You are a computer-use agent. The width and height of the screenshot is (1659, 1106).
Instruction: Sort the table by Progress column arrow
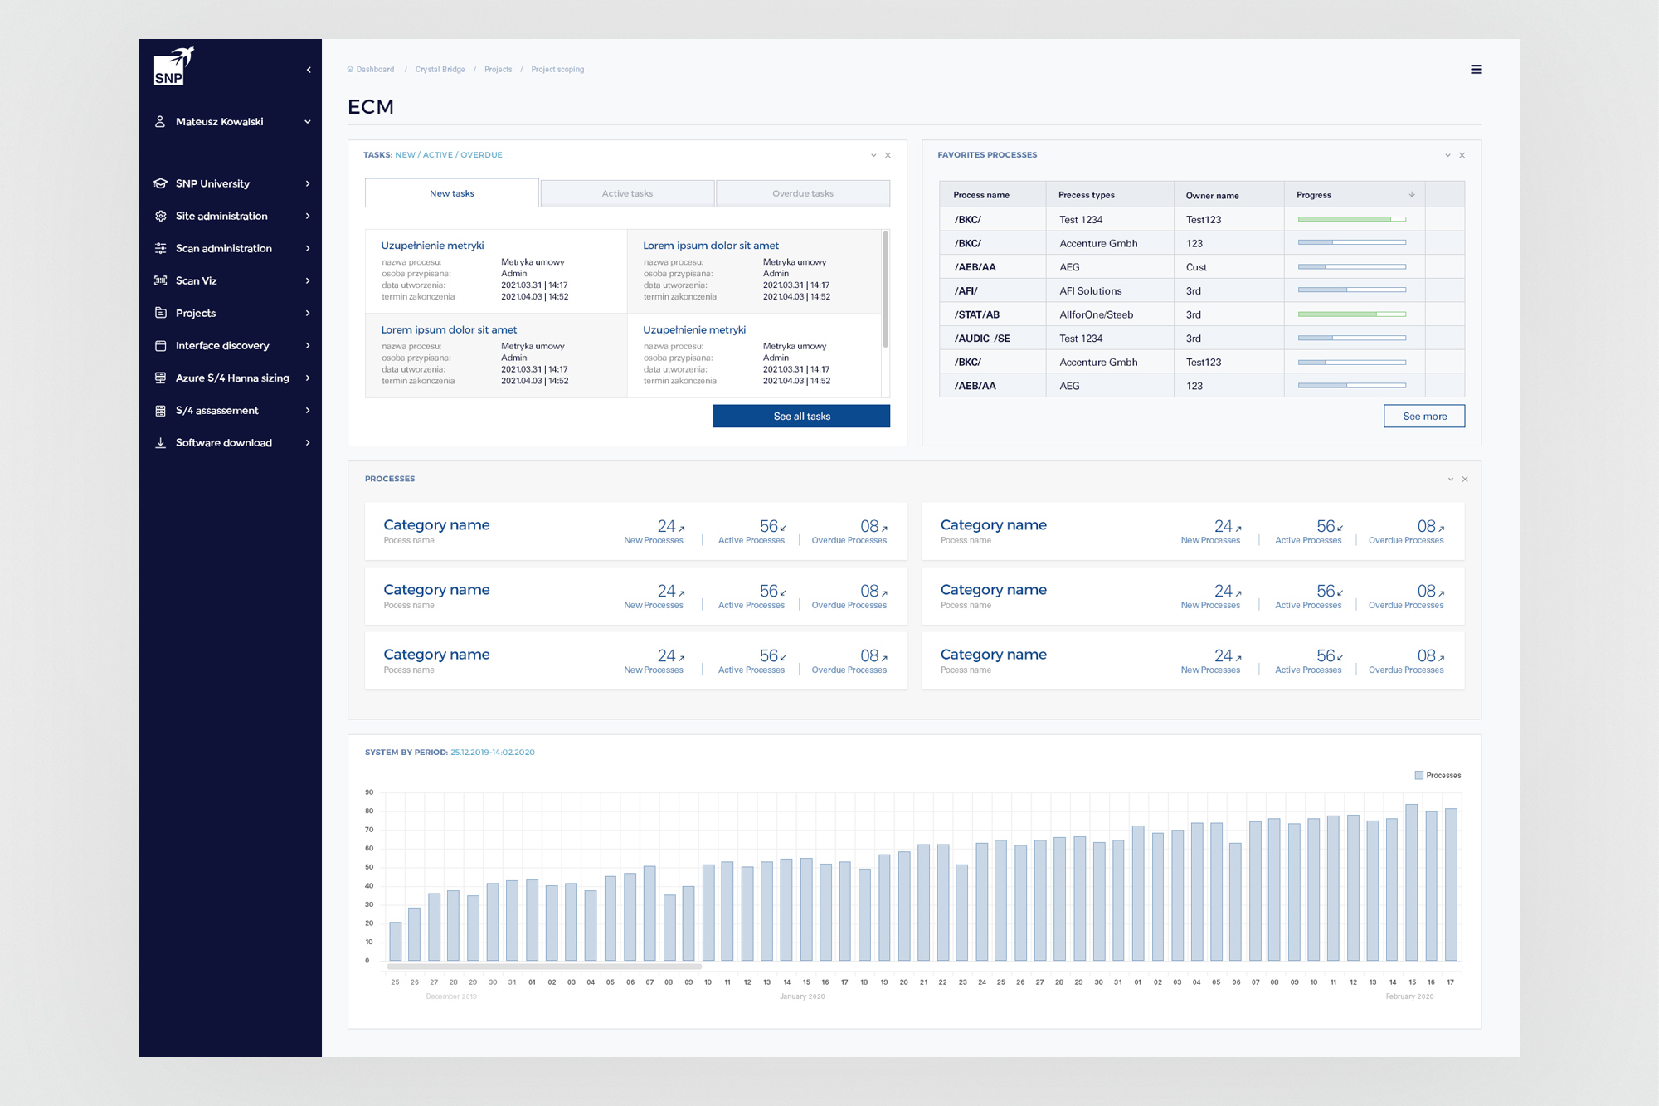pyautogui.click(x=1411, y=195)
